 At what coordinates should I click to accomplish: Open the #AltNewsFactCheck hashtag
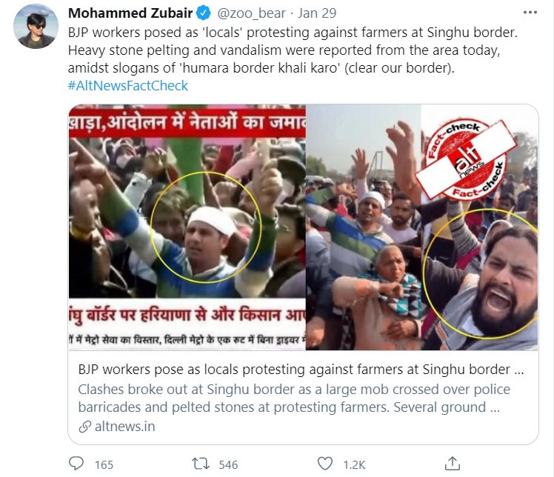128,85
